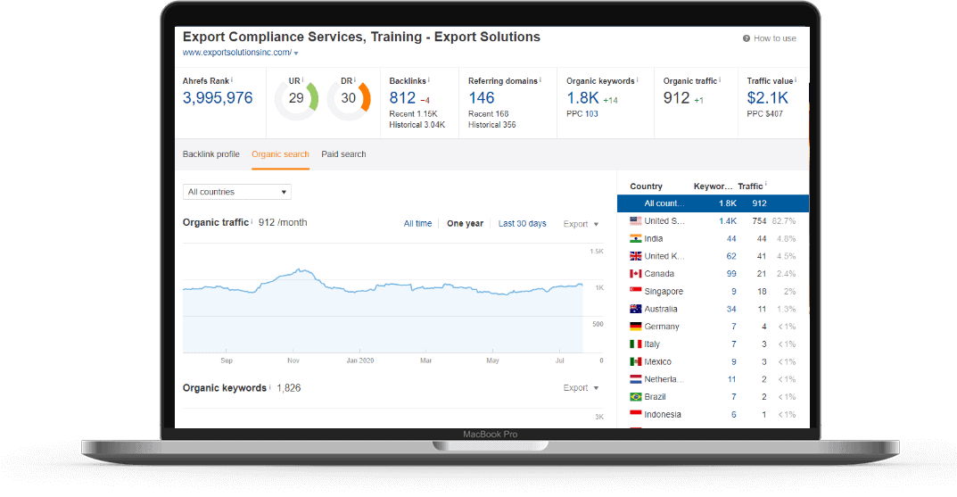The width and height of the screenshot is (957, 497).
Task: Click the Italy flag icon
Action: [x=635, y=344]
